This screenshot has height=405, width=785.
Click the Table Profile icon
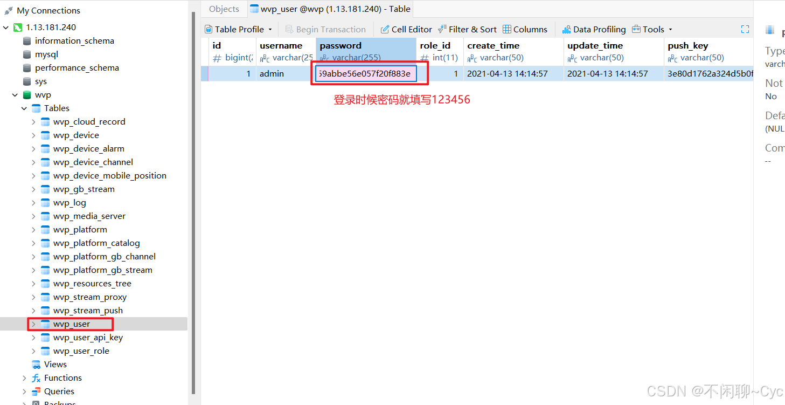pyautogui.click(x=209, y=29)
